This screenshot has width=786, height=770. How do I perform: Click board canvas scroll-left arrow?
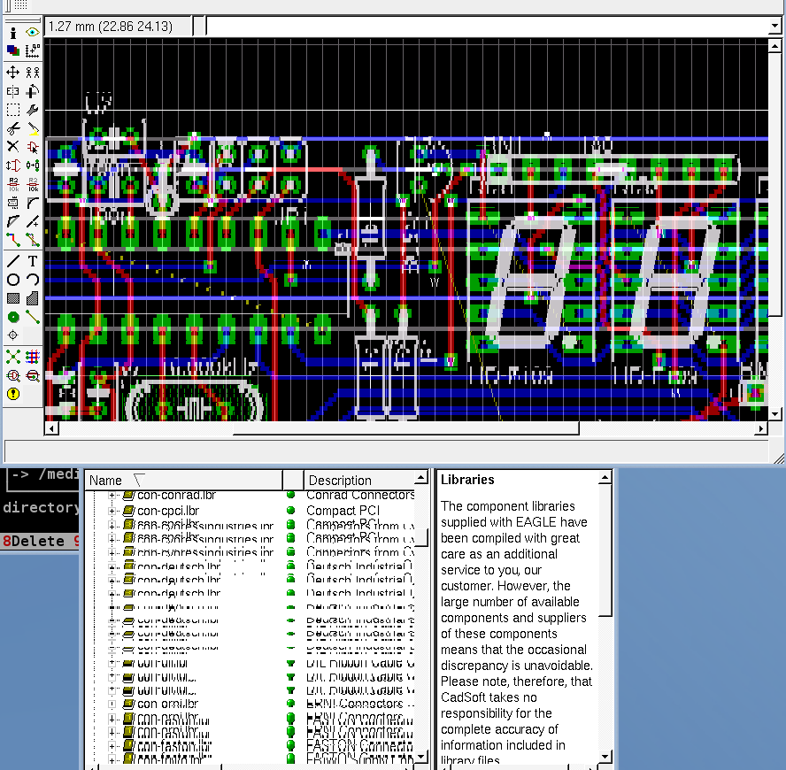pyautogui.click(x=51, y=428)
